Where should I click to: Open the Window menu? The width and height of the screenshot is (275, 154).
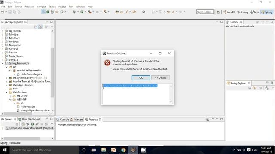click(x=80, y=6)
